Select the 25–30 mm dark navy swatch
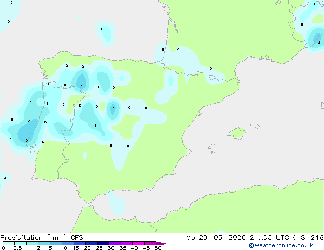 [103, 243]
